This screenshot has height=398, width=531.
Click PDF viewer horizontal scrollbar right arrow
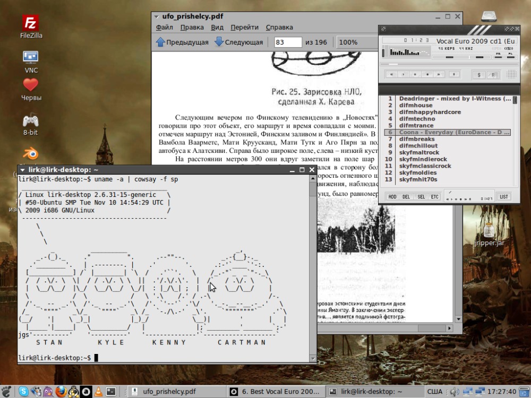click(449, 328)
